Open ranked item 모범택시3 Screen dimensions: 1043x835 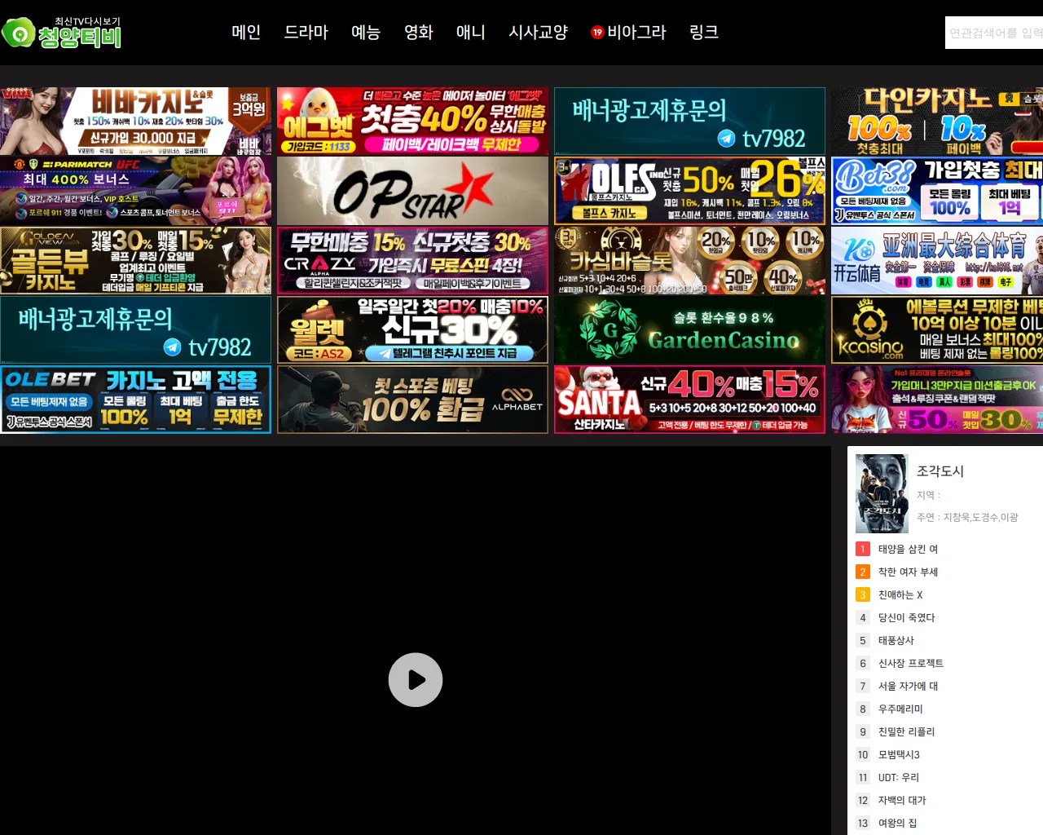coord(899,754)
